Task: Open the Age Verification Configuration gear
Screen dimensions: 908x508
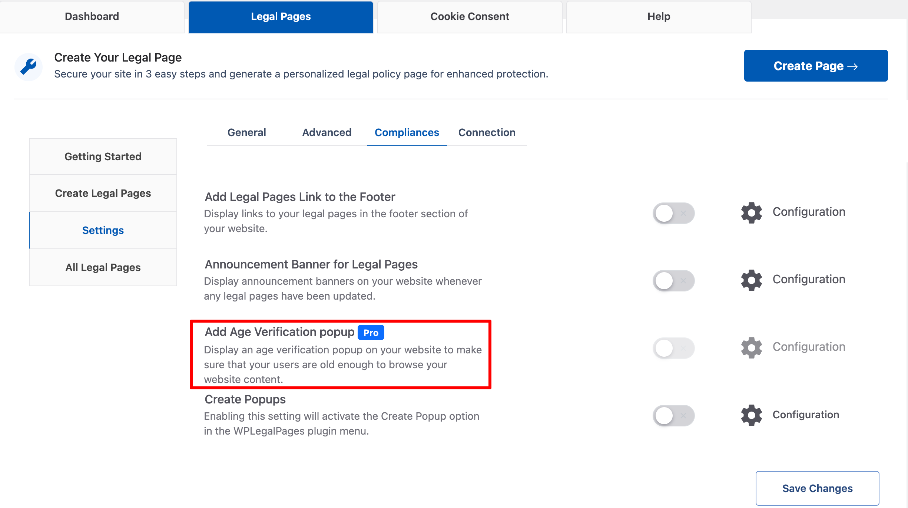Action: tap(751, 348)
